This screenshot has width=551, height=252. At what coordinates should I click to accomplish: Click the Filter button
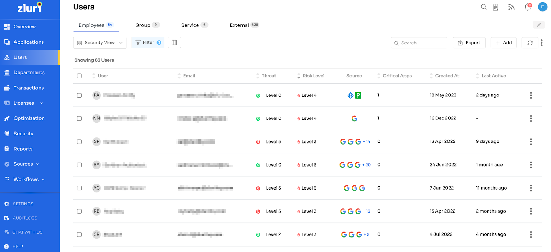coord(148,43)
